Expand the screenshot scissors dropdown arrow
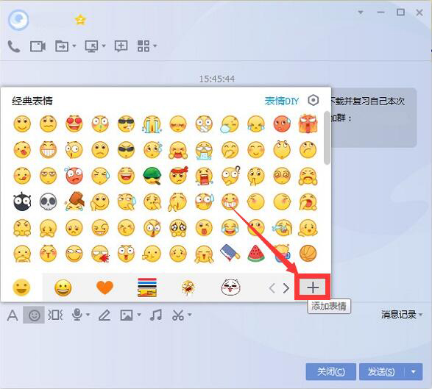The height and width of the screenshot is (389, 432). 190,315
